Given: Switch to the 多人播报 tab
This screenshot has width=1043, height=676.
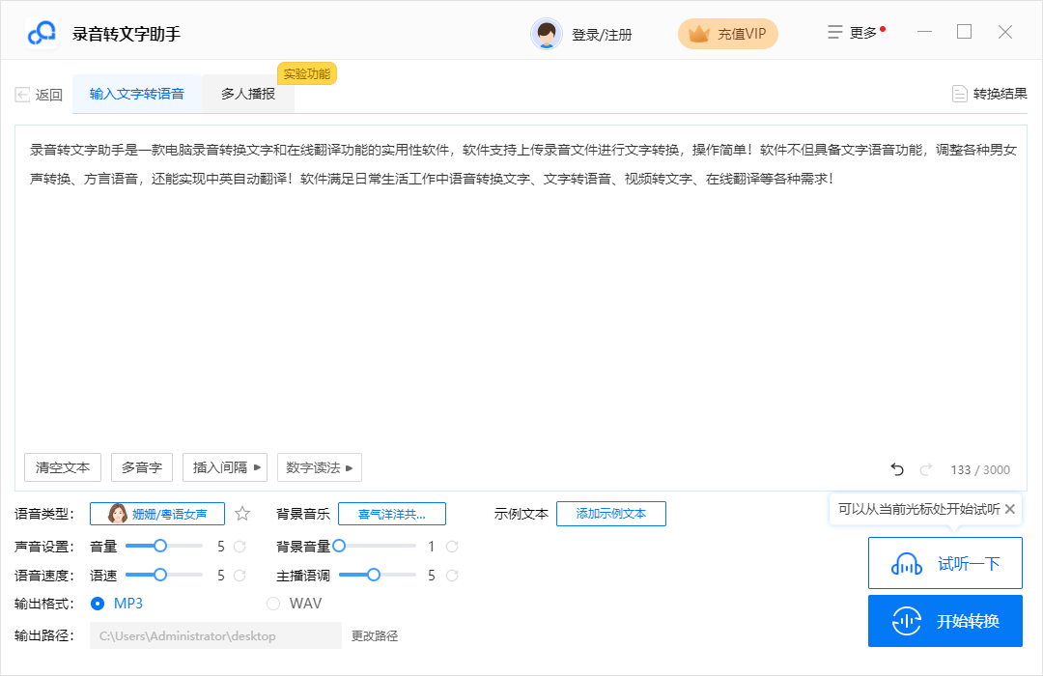Looking at the screenshot, I should 248,94.
